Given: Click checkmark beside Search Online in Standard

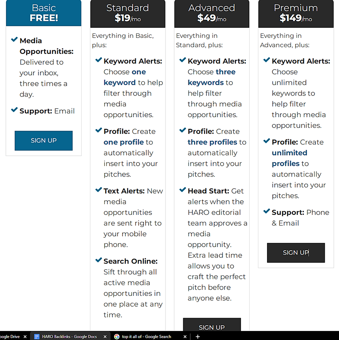Looking at the screenshot, I should click(99, 260).
